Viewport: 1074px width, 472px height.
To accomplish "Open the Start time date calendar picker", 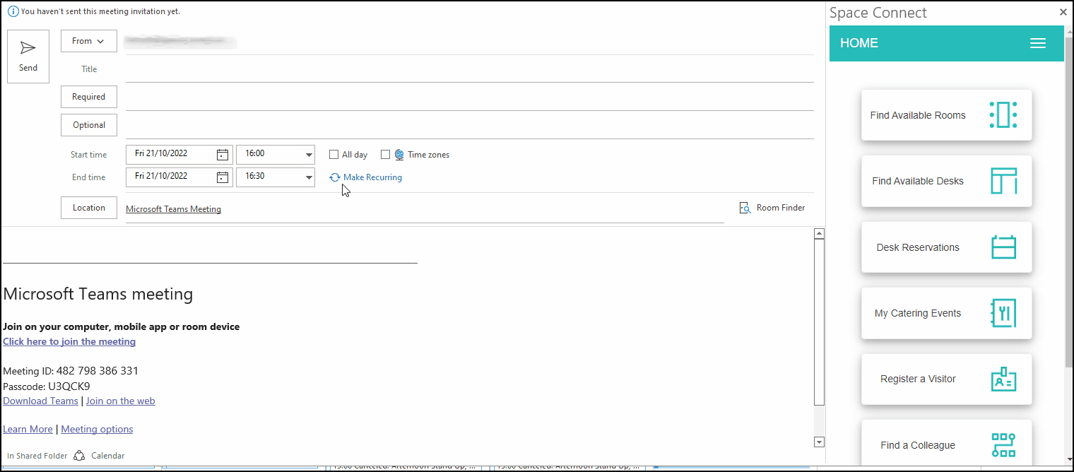I will pyautogui.click(x=223, y=155).
